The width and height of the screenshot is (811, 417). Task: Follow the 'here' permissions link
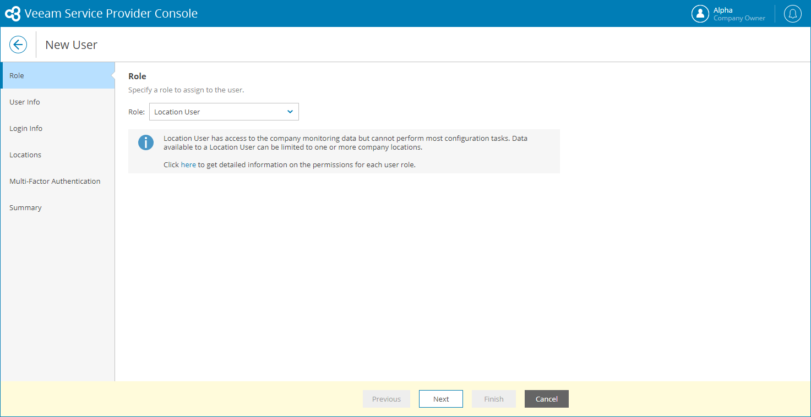point(188,164)
